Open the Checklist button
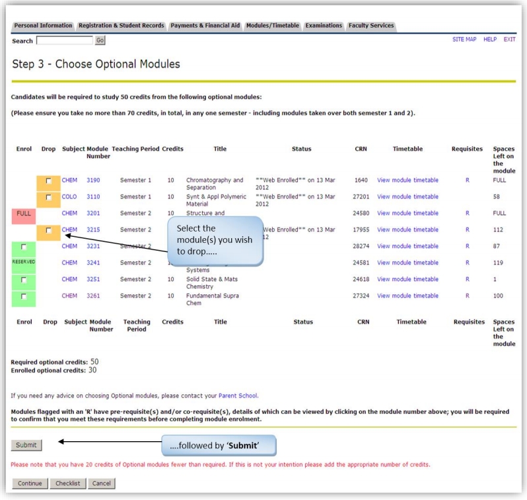 68,483
